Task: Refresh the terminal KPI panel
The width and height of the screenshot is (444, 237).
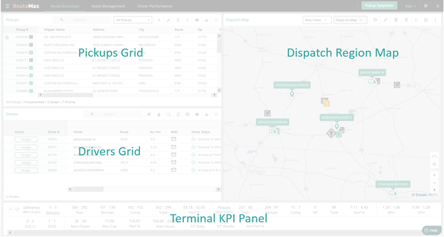Action: [x=17, y=209]
